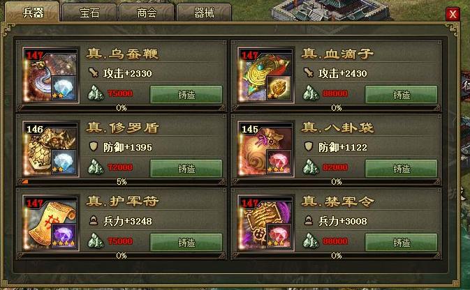The width and height of the screenshot is (470, 290).
Task: Click 铸造 for 真.禁军令
Action: (x=401, y=243)
